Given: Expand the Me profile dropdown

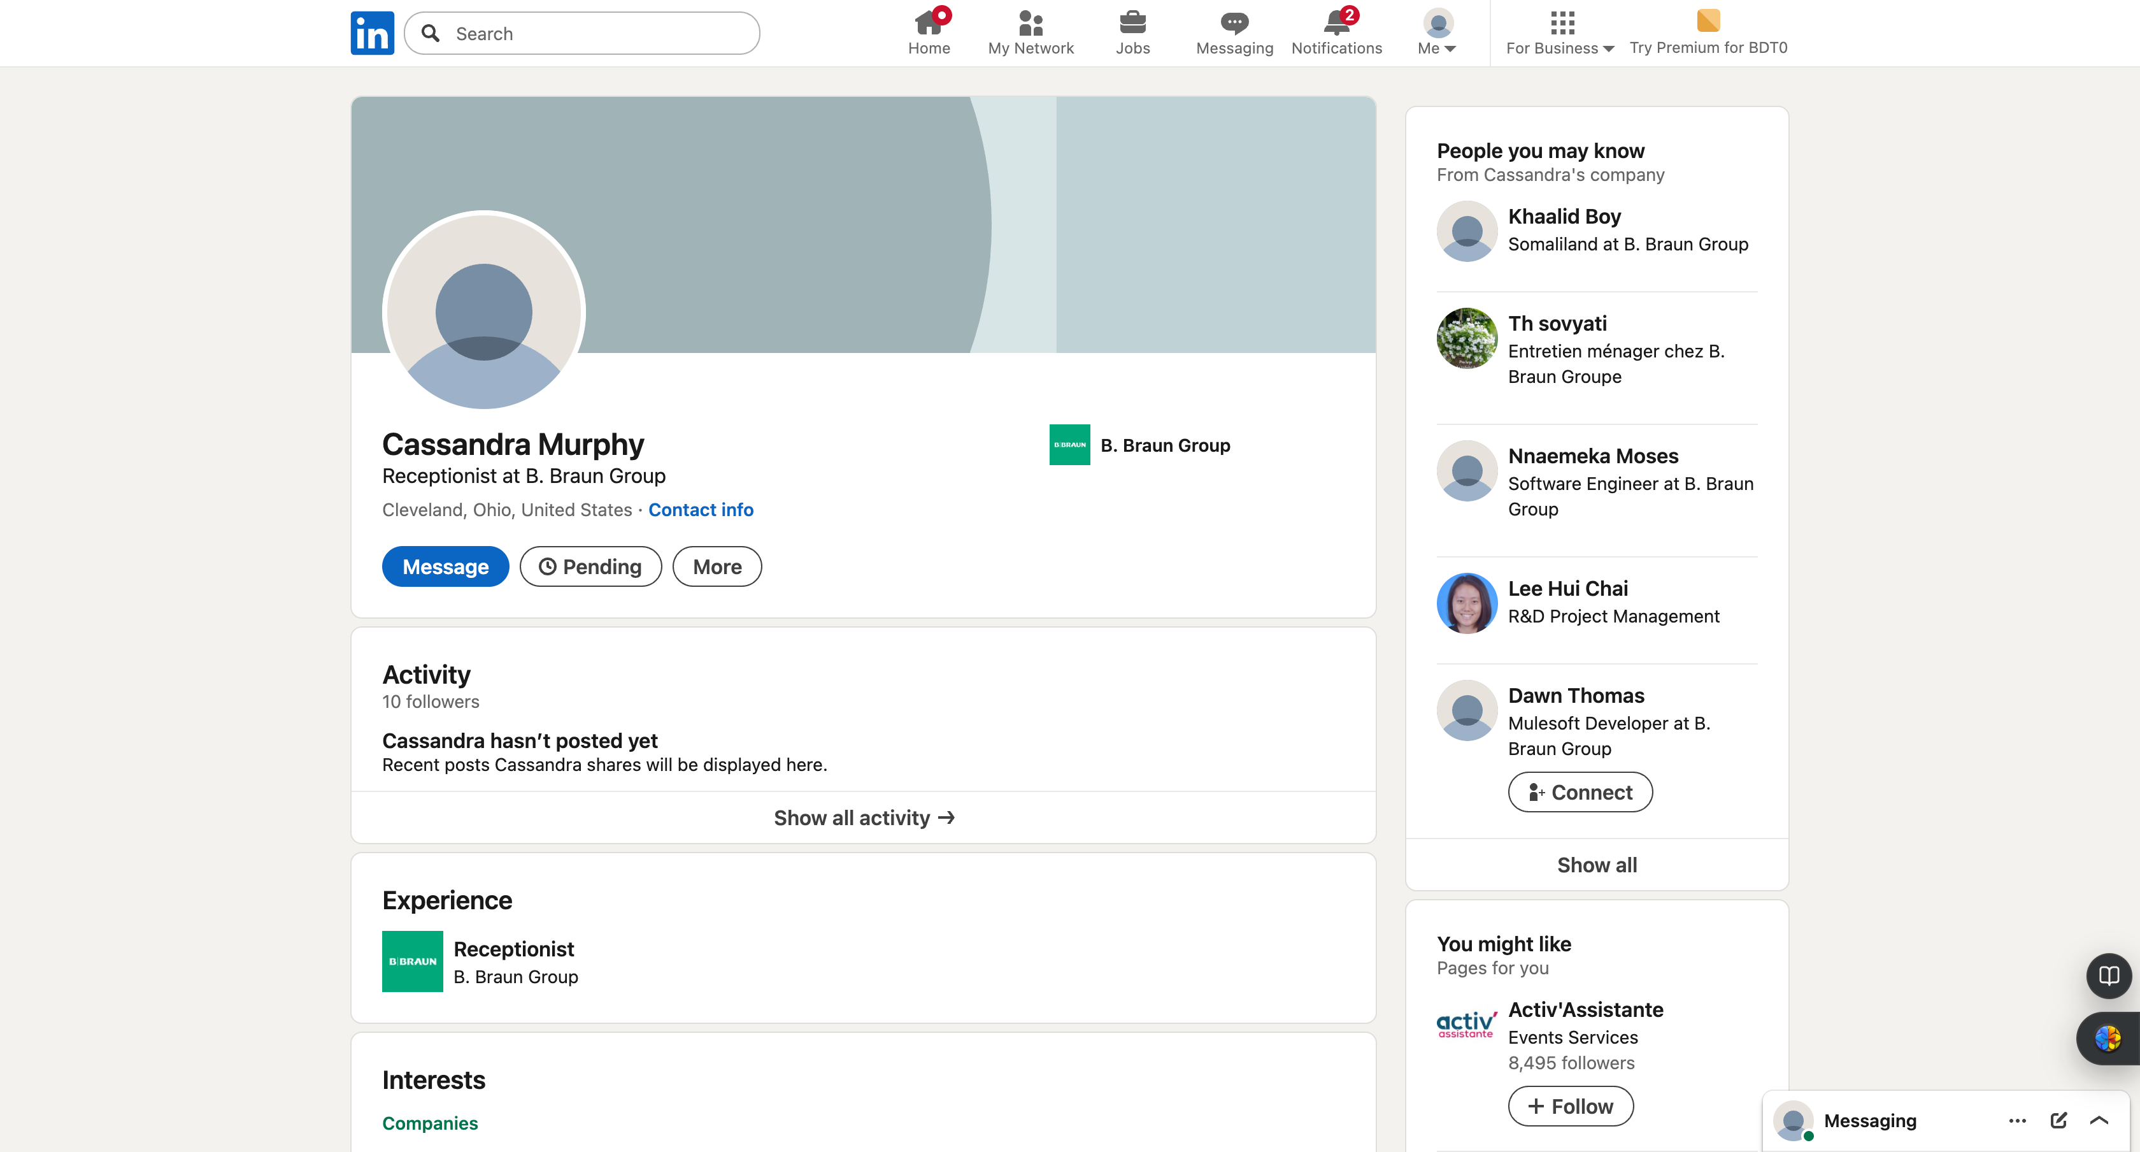Looking at the screenshot, I should pos(1436,33).
